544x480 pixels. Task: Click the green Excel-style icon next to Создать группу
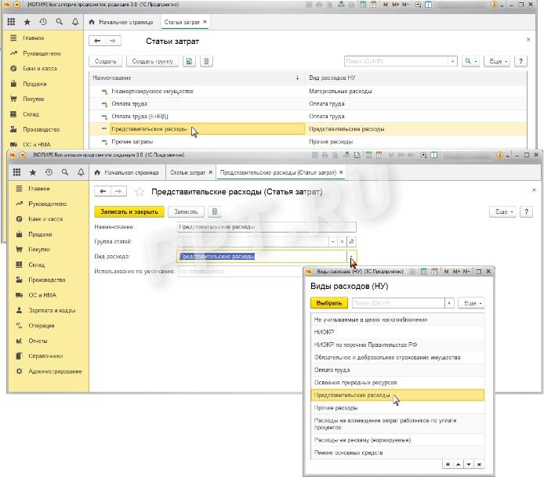[x=190, y=61]
